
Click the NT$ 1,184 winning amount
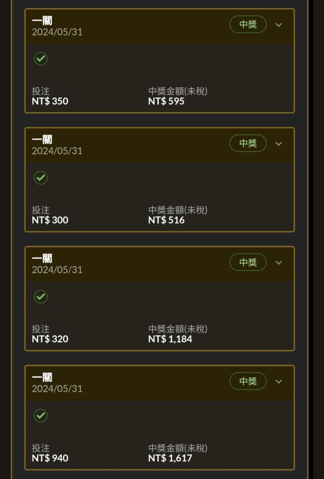pos(170,339)
